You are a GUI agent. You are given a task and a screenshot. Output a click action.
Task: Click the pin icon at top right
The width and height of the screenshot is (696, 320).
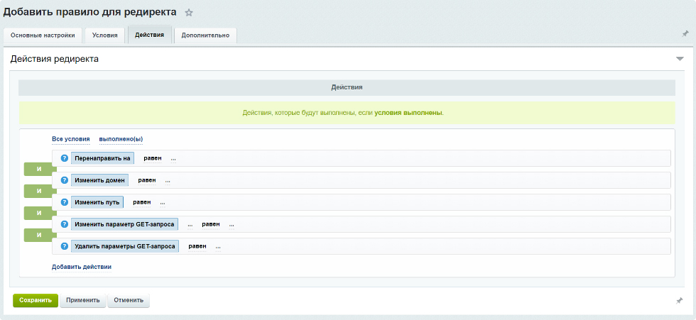685,33
